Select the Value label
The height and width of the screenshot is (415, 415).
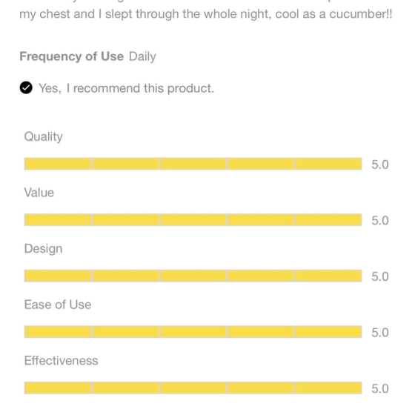(39, 193)
